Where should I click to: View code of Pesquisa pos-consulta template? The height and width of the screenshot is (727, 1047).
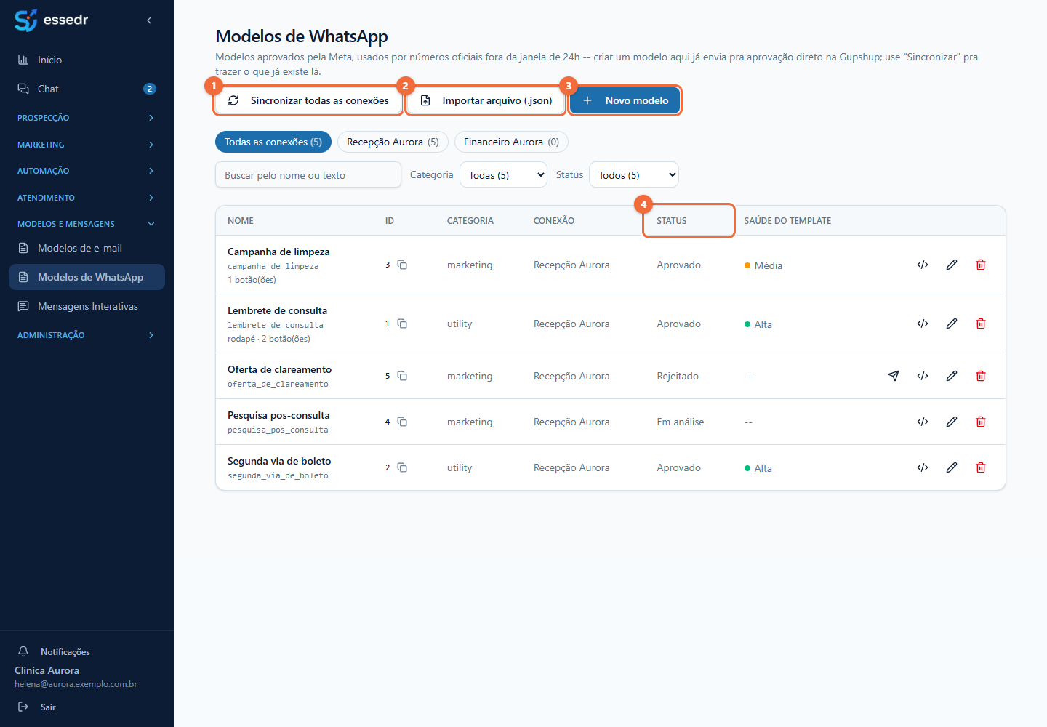point(923,422)
